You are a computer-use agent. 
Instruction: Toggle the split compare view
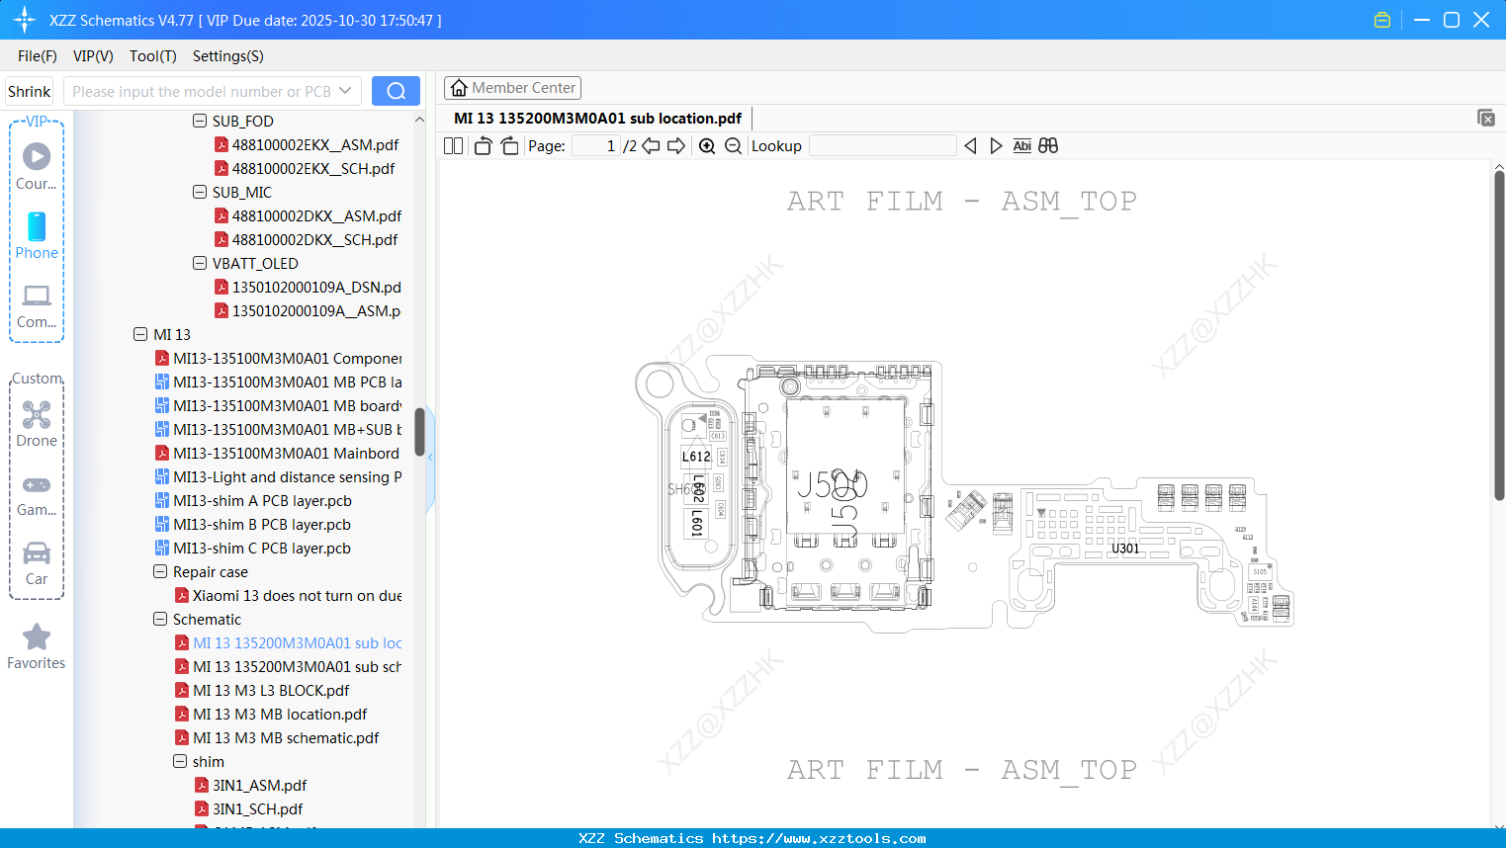pos(1047,145)
